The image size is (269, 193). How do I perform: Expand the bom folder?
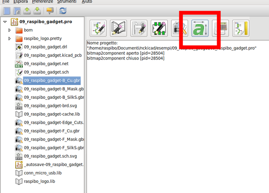[10, 30]
